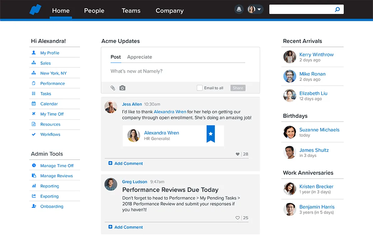Click the paperclip attachment icon
This screenshot has width=373, height=235.
[x=113, y=88]
